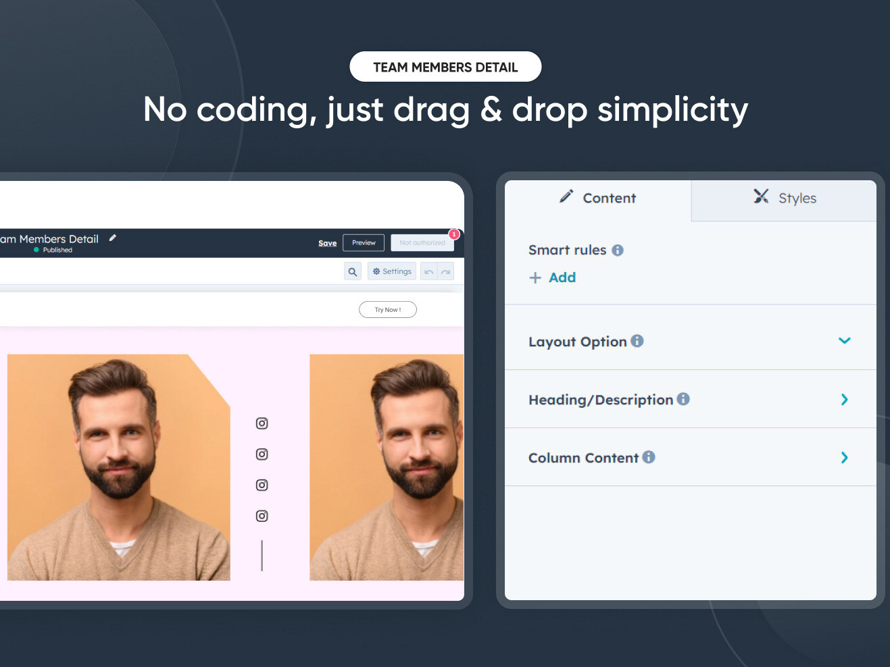Click the Heading/Description info icon

pyautogui.click(x=684, y=399)
